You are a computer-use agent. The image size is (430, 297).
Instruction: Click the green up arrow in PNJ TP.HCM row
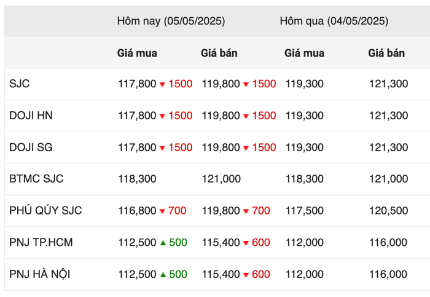[163, 243]
